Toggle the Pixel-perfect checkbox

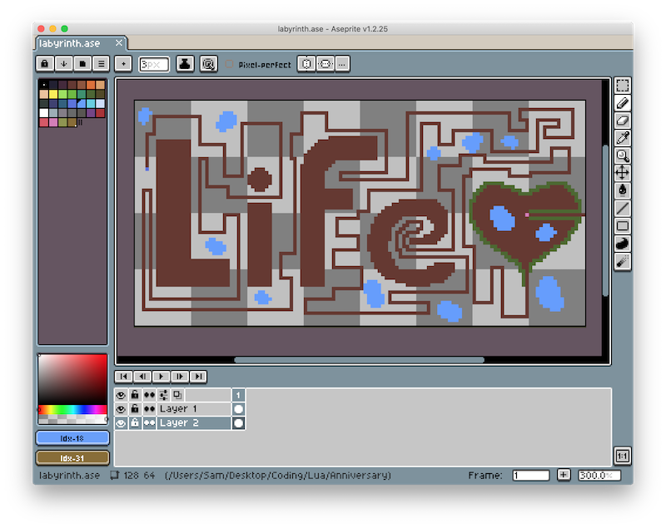tap(230, 64)
